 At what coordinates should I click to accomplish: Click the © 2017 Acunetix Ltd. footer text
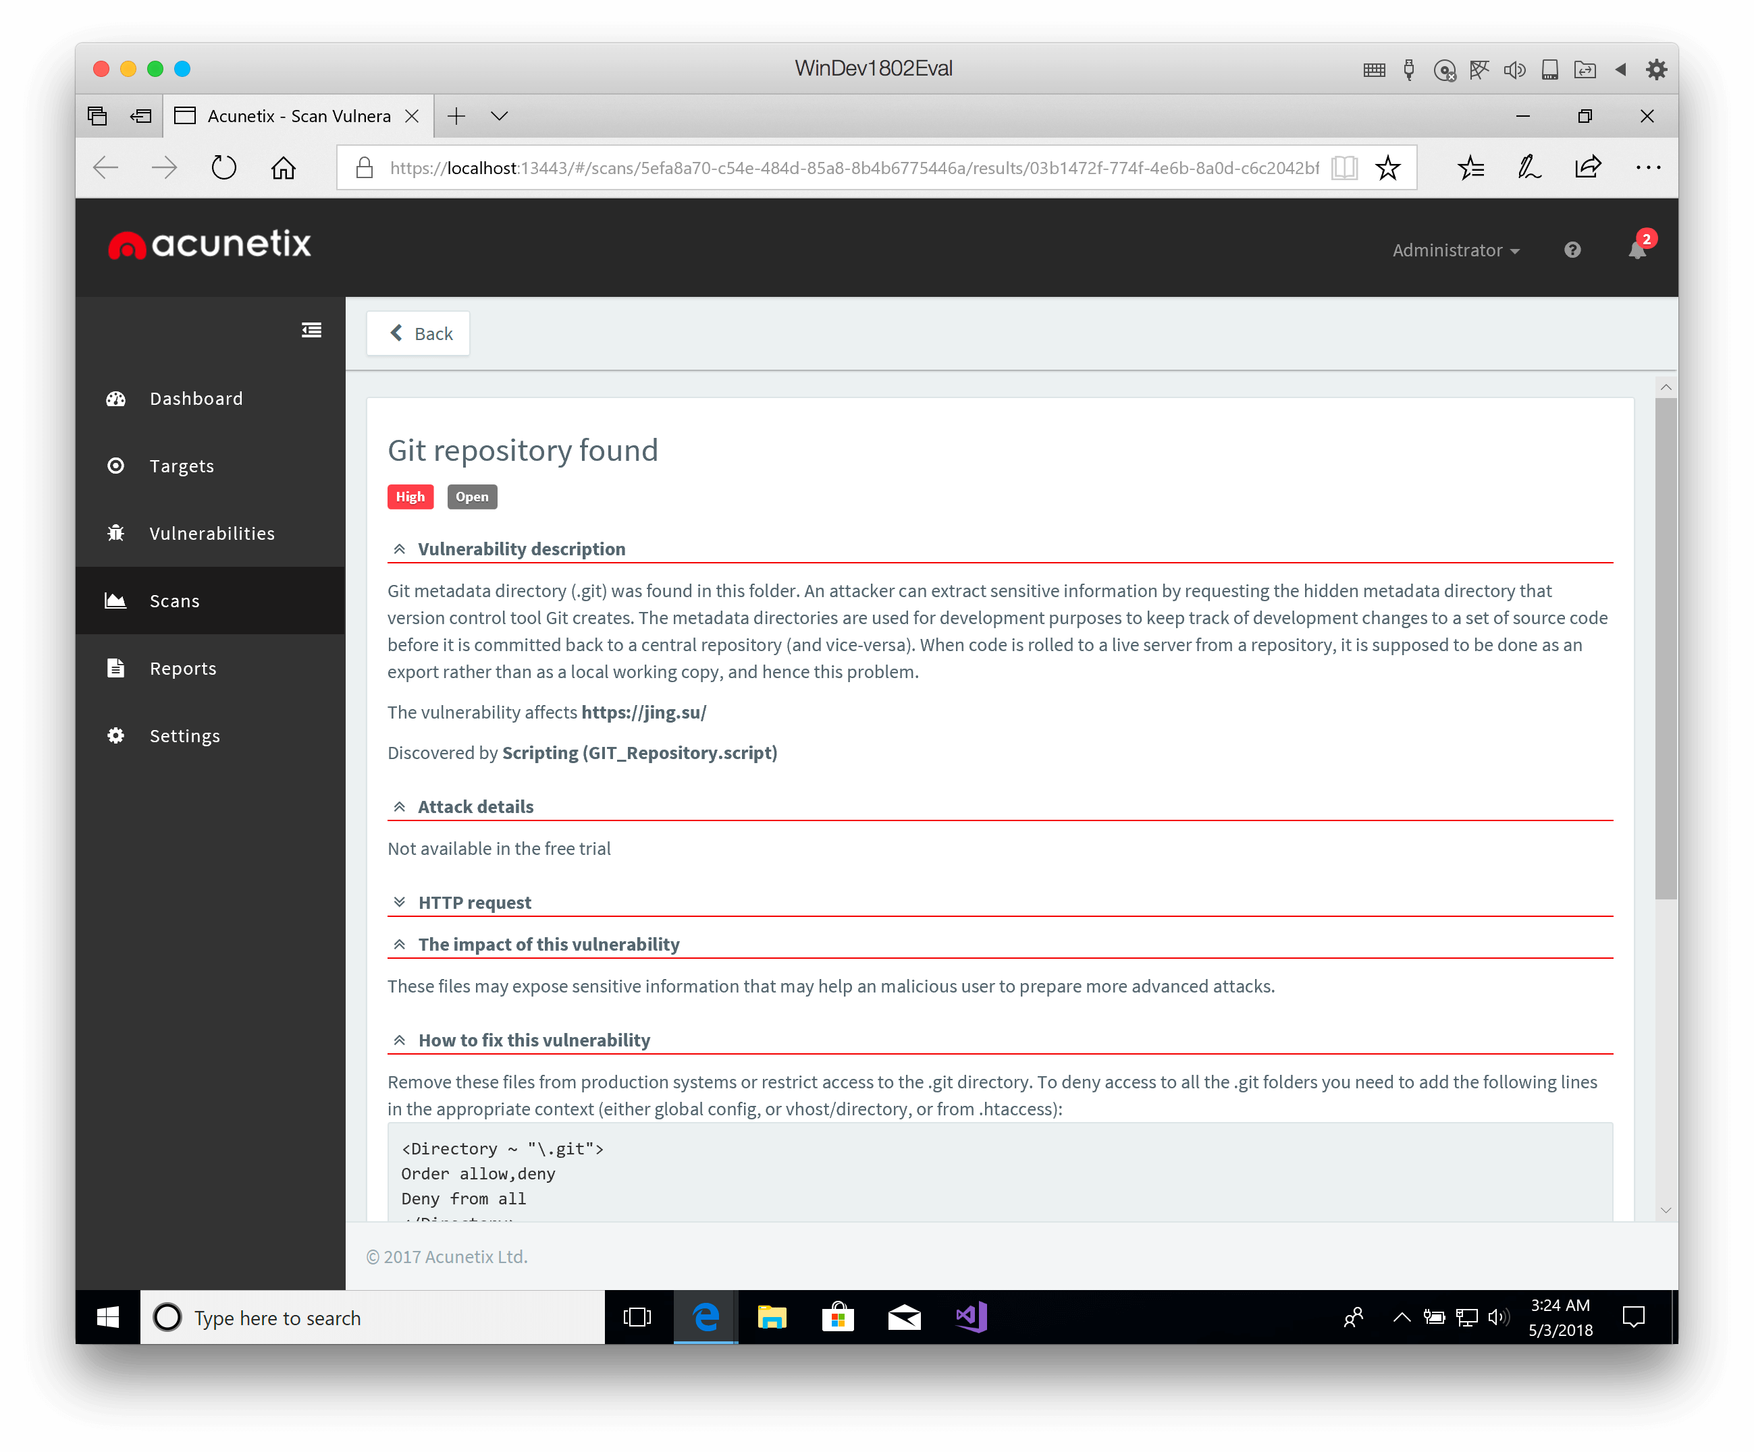click(447, 1256)
